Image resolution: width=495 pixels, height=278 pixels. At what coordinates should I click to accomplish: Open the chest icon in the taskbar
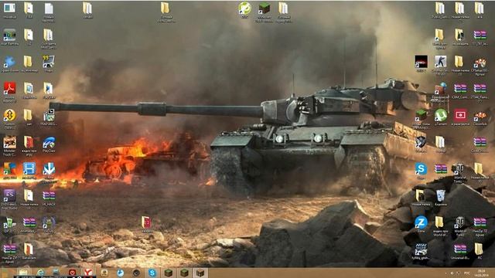pyautogui.click(x=200, y=273)
